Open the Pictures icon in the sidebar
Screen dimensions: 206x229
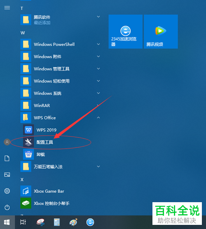[7, 175]
